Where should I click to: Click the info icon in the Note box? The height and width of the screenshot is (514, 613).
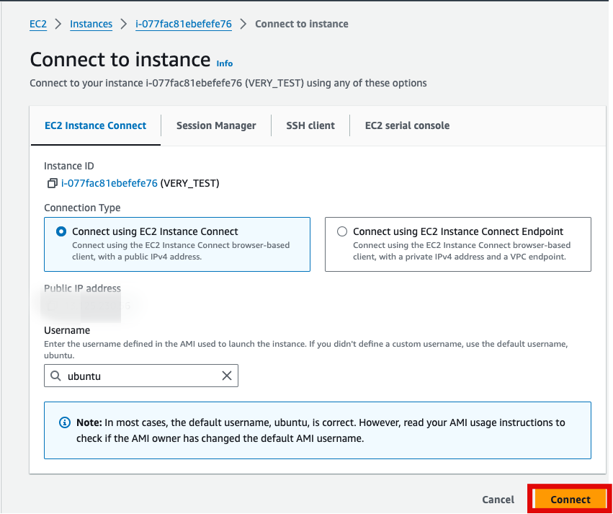(65, 422)
